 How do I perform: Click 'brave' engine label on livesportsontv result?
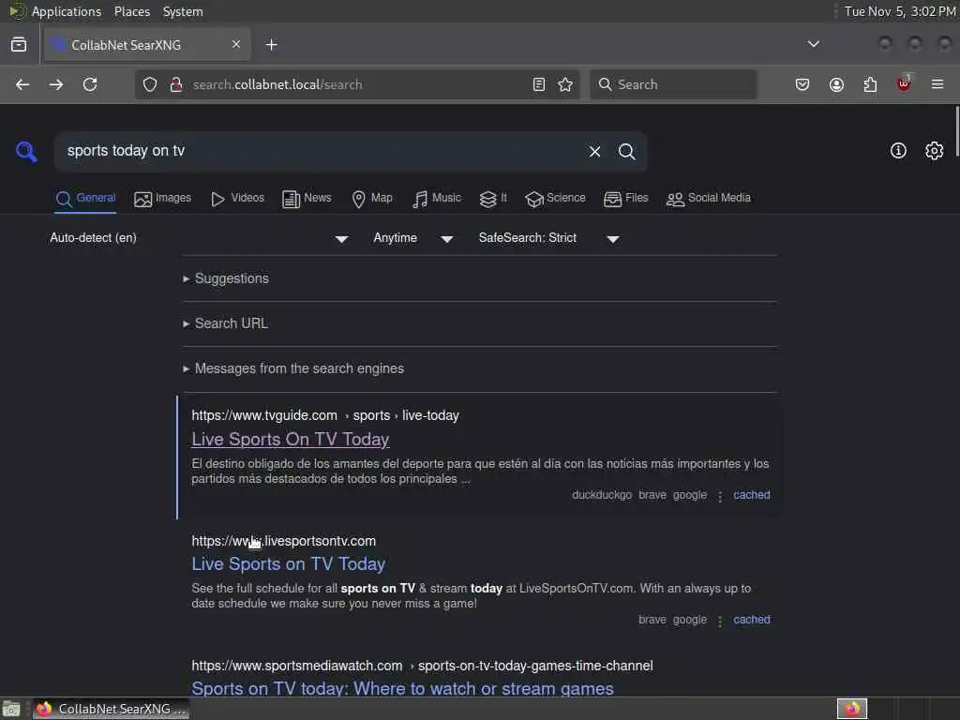[x=652, y=620]
